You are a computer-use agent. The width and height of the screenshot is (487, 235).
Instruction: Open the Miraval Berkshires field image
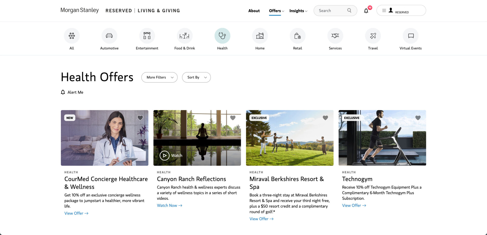pos(290,138)
